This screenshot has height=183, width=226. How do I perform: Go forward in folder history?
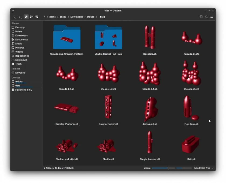pos(20,17)
